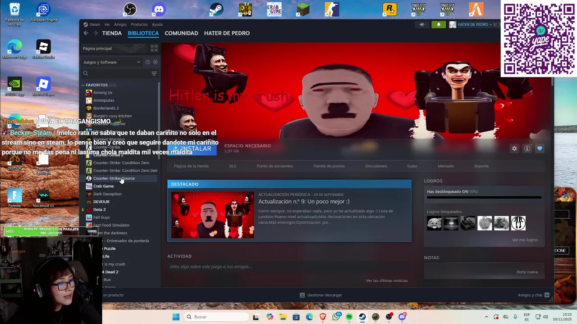This screenshot has width=577, height=324.
Task: Open the Juegos y Software dropdown
Action: [112, 62]
